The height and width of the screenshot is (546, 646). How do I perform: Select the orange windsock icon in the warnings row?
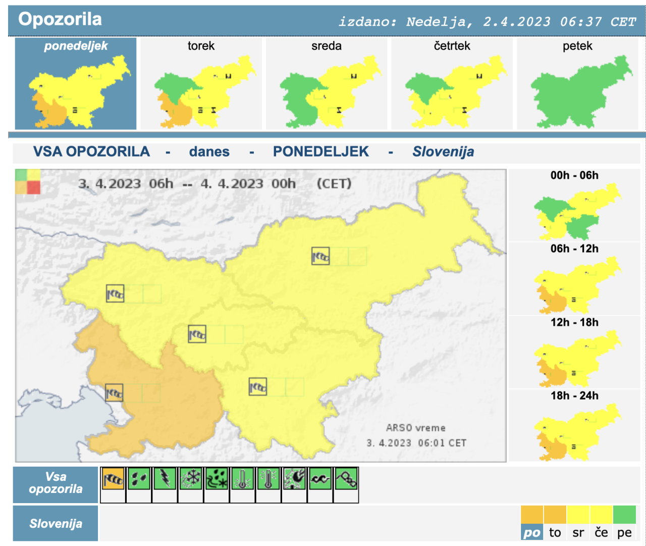(x=113, y=479)
